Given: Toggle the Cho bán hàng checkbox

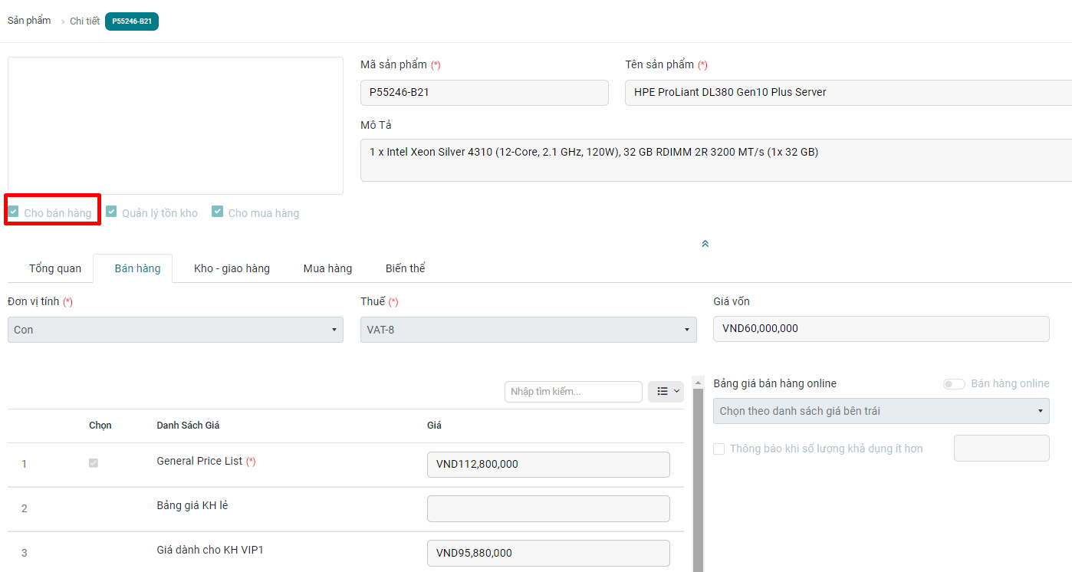Looking at the screenshot, I should click(14, 212).
